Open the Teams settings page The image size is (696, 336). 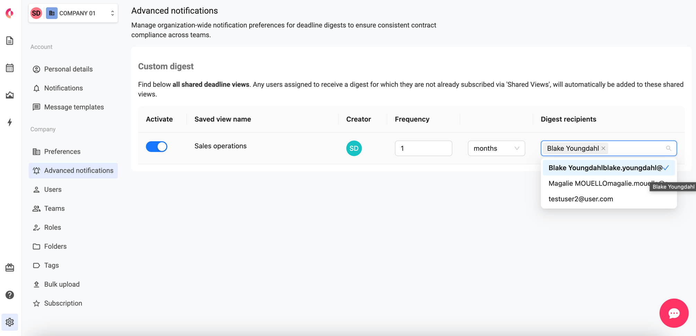(54, 208)
